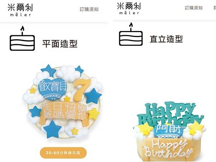This screenshot has width=216, height=162.
Task: Click the large blue star below the banner
Action: 52,129
